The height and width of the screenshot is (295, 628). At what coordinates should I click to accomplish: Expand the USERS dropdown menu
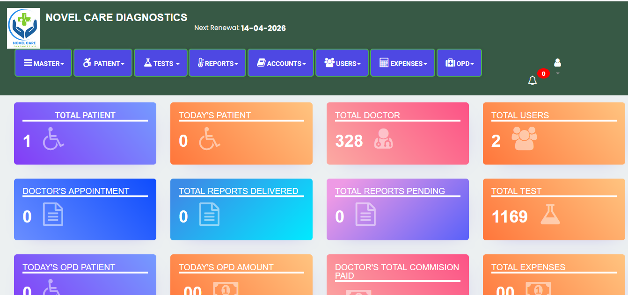342,63
